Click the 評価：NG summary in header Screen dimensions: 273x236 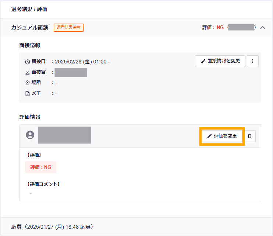pos(213,28)
